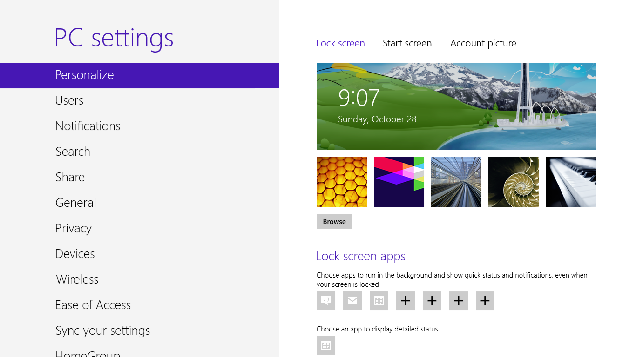Change the detailed status Calendar app icon
Image resolution: width=636 pixels, height=357 pixels.
(326, 345)
